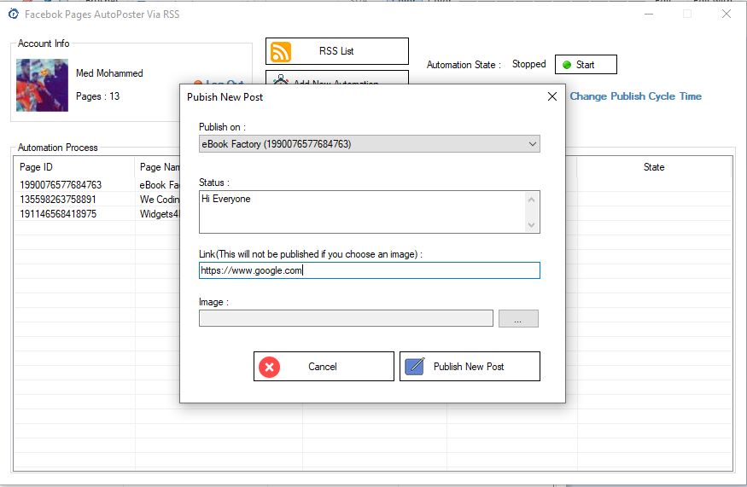Close the Publish New Post dialog
747x487 pixels.
tap(551, 96)
